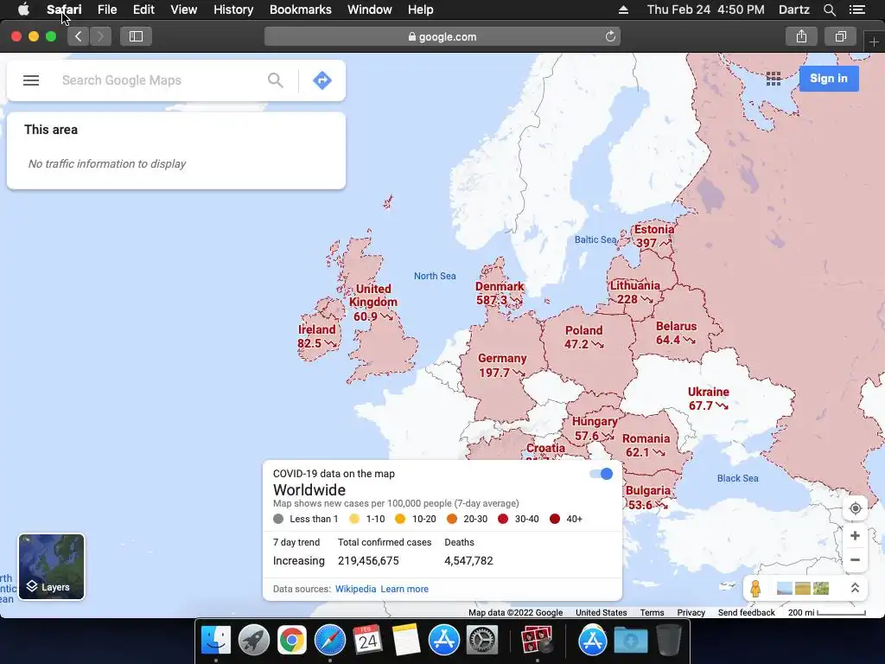The width and height of the screenshot is (885, 664).
Task: Reload the page
Action: pyautogui.click(x=610, y=36)
